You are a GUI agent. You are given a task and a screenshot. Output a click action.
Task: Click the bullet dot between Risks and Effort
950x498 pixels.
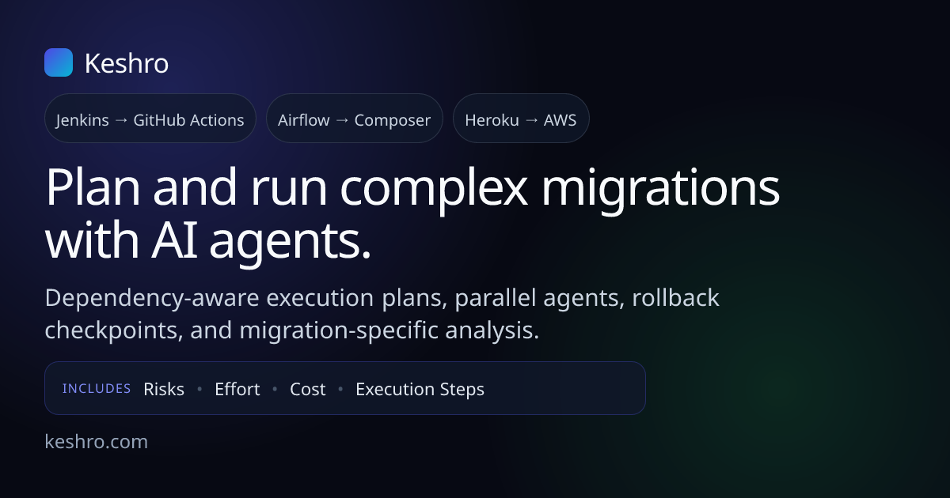[x=199, y=389]
